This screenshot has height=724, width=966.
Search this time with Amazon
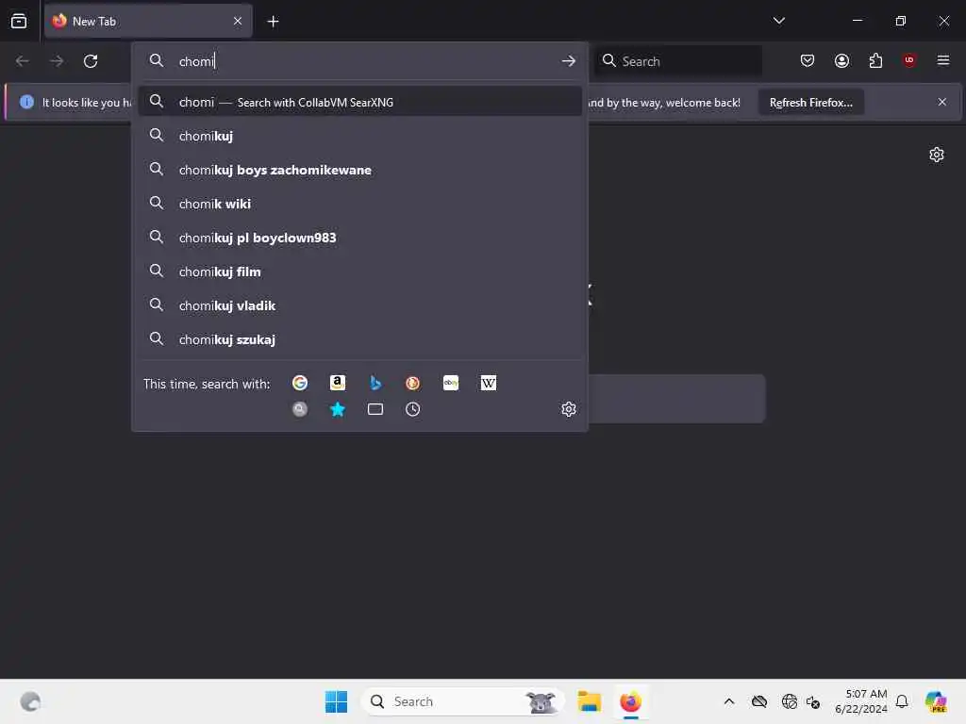338,383
